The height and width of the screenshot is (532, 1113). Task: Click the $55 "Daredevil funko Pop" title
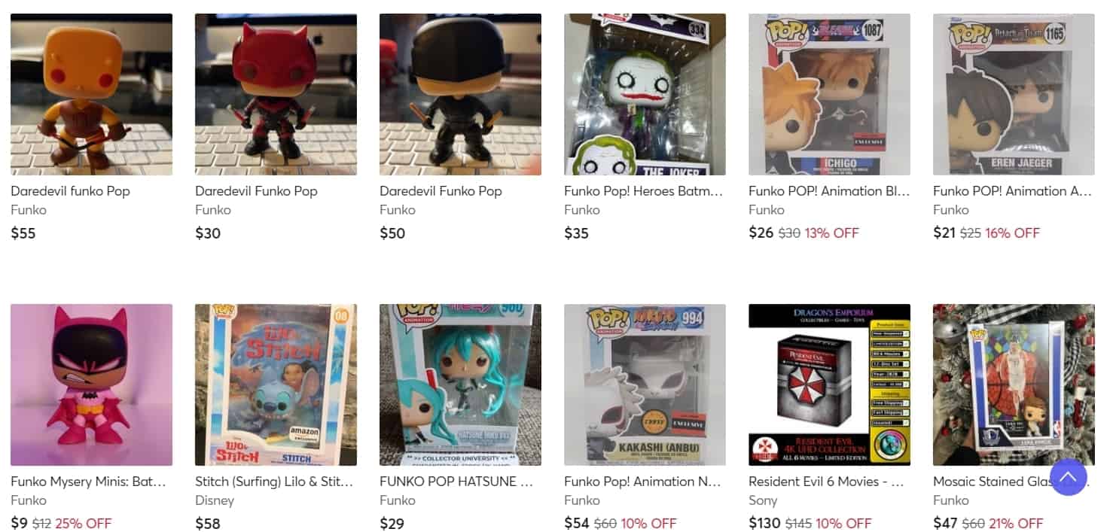tap(70, 191)
